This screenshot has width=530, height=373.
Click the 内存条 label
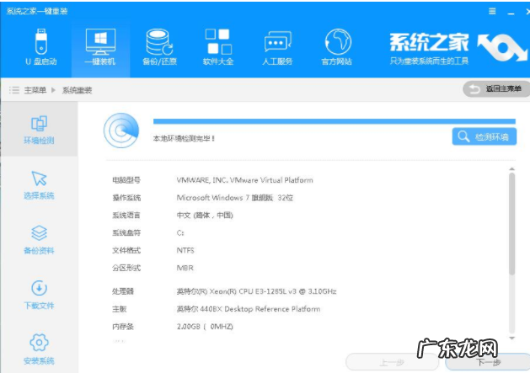pos(123,327)
